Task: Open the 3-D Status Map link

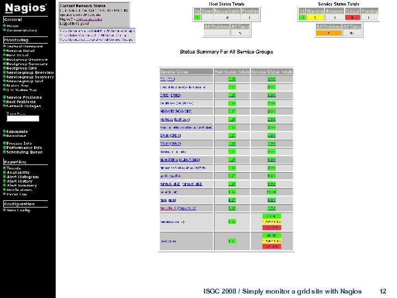Action: (22, 90)
